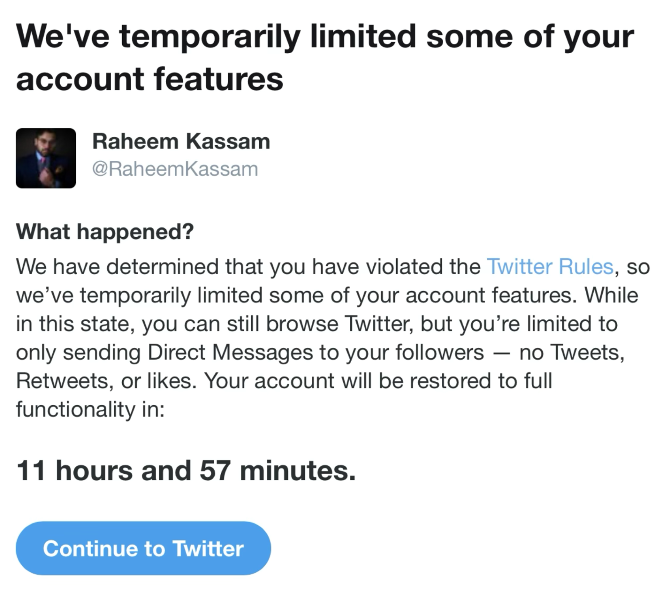Click the phrase "Your account will be restored"

[x=349, y=381]
